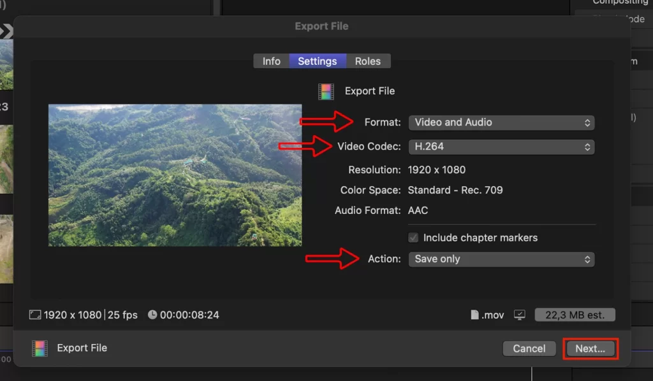Click the 22,3 MB est. size indicator

(x=575, y=315)
